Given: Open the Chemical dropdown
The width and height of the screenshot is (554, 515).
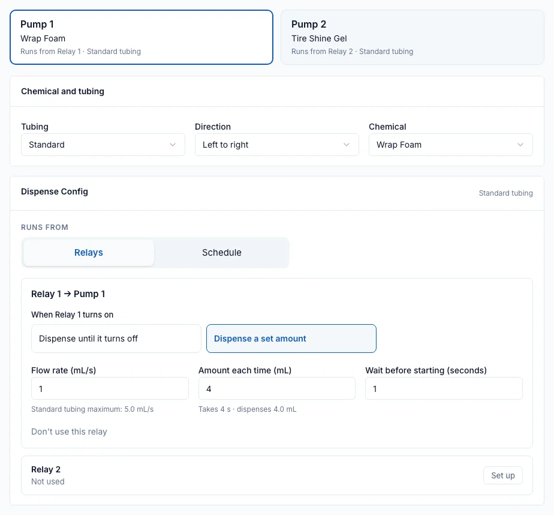Looking at the screenshot, I should (450, 145).
